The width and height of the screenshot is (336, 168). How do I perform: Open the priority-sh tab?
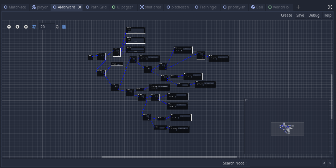tap(234, 7)
